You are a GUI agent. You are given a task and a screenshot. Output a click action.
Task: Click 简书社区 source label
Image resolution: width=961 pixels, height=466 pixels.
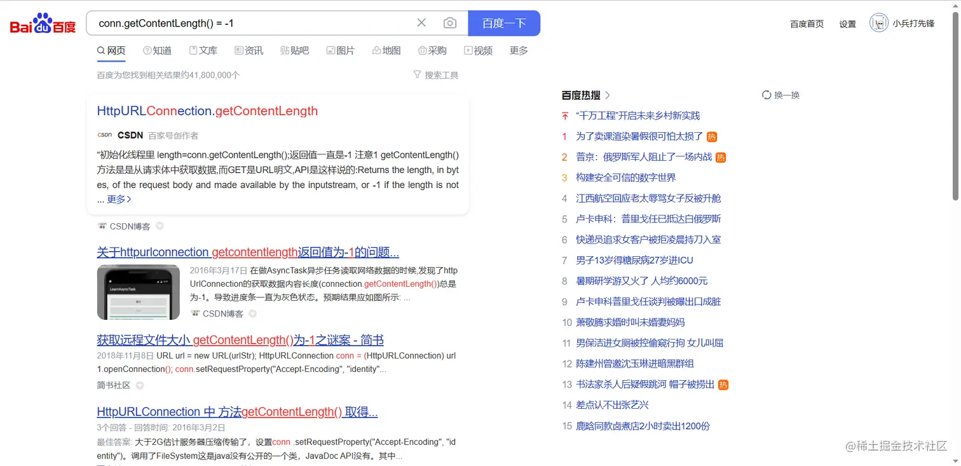[114, 385]
